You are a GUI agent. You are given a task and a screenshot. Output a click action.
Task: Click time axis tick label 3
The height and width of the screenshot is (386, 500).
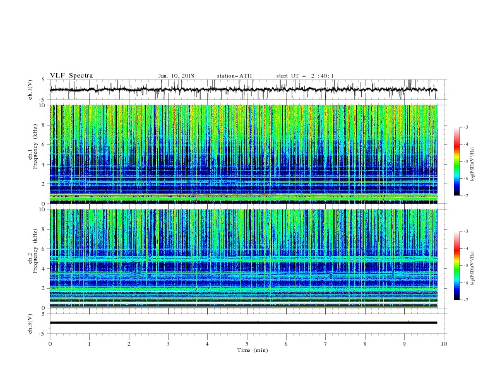pos(168,344)
